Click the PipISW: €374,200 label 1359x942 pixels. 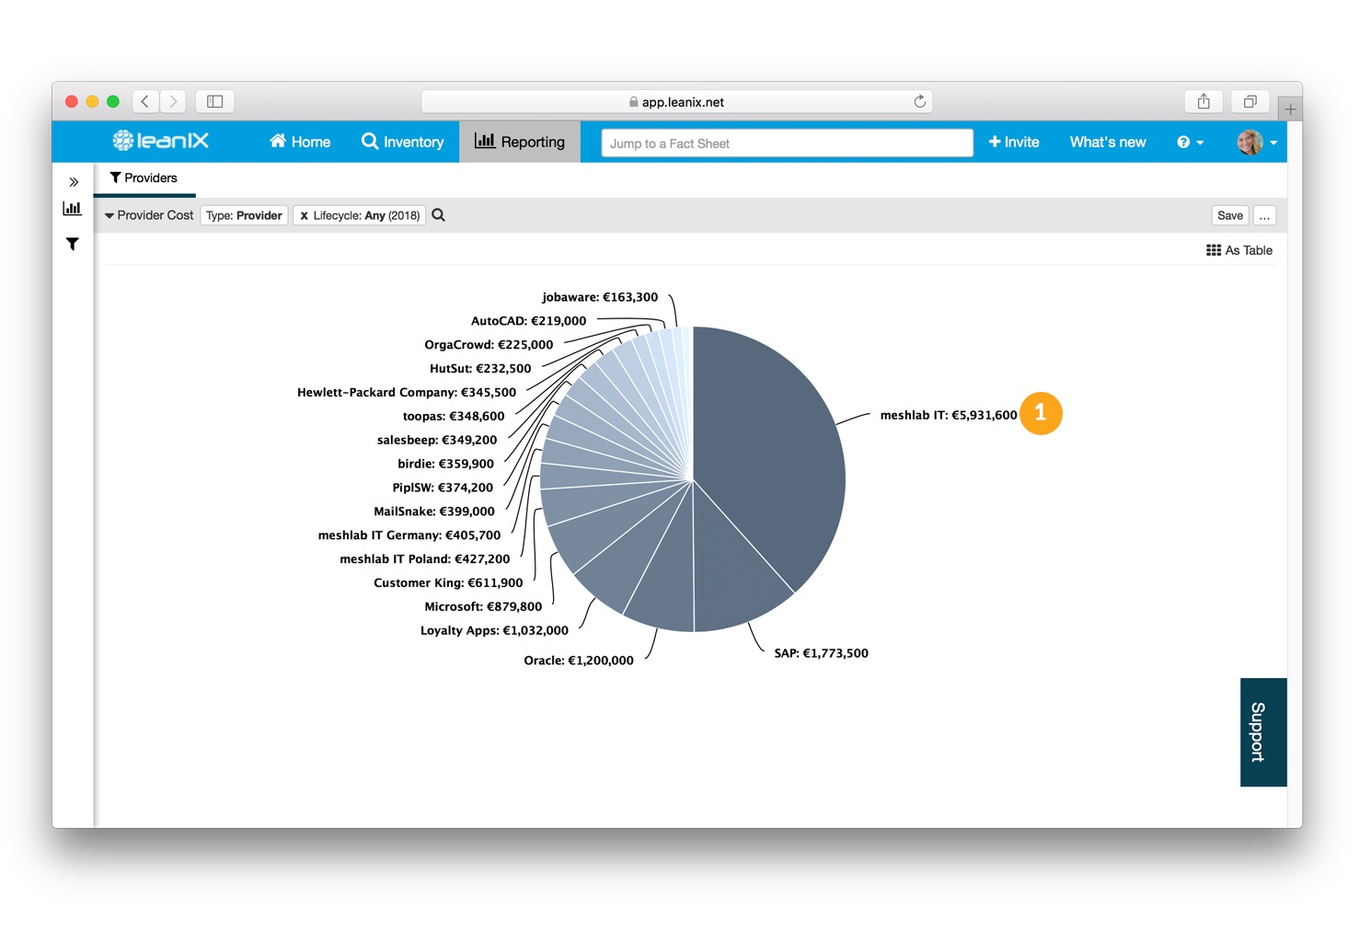click(443, 488)
